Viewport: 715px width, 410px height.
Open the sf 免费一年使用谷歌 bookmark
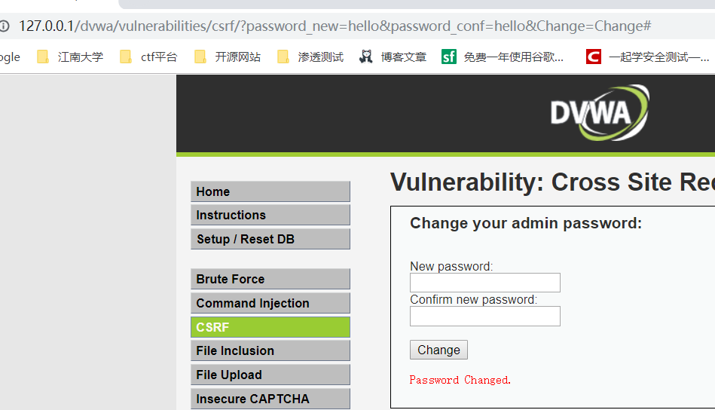tap(503, 57)
